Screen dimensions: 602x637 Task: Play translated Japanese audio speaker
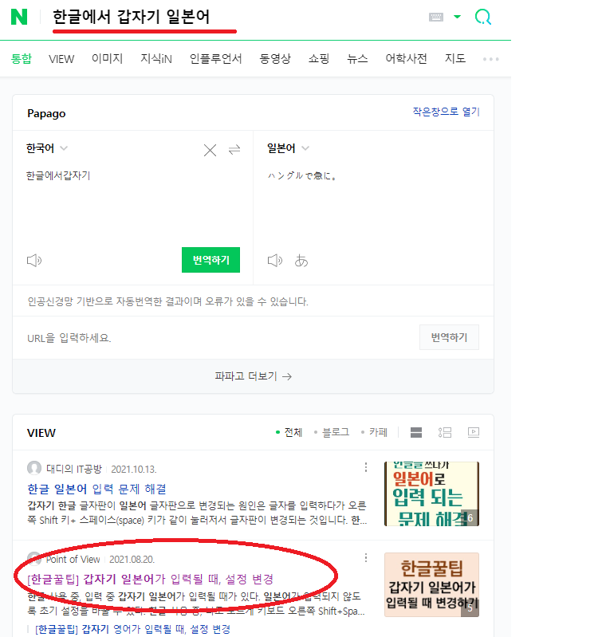click(275, 261)
